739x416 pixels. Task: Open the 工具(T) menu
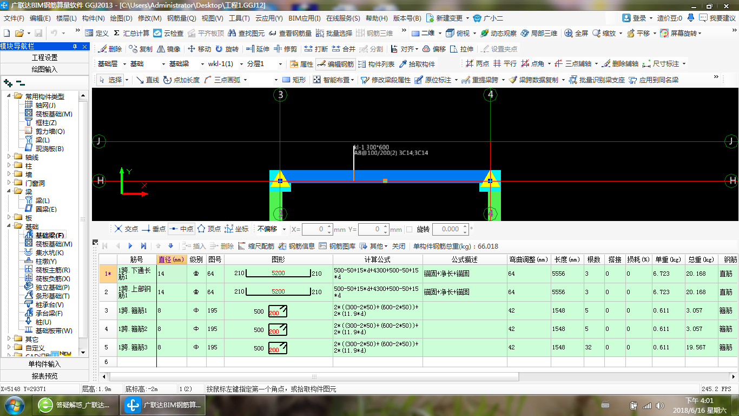240,18
